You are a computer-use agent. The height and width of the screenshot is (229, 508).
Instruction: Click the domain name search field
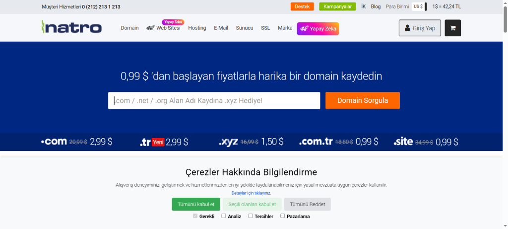(x=214, y=100)
